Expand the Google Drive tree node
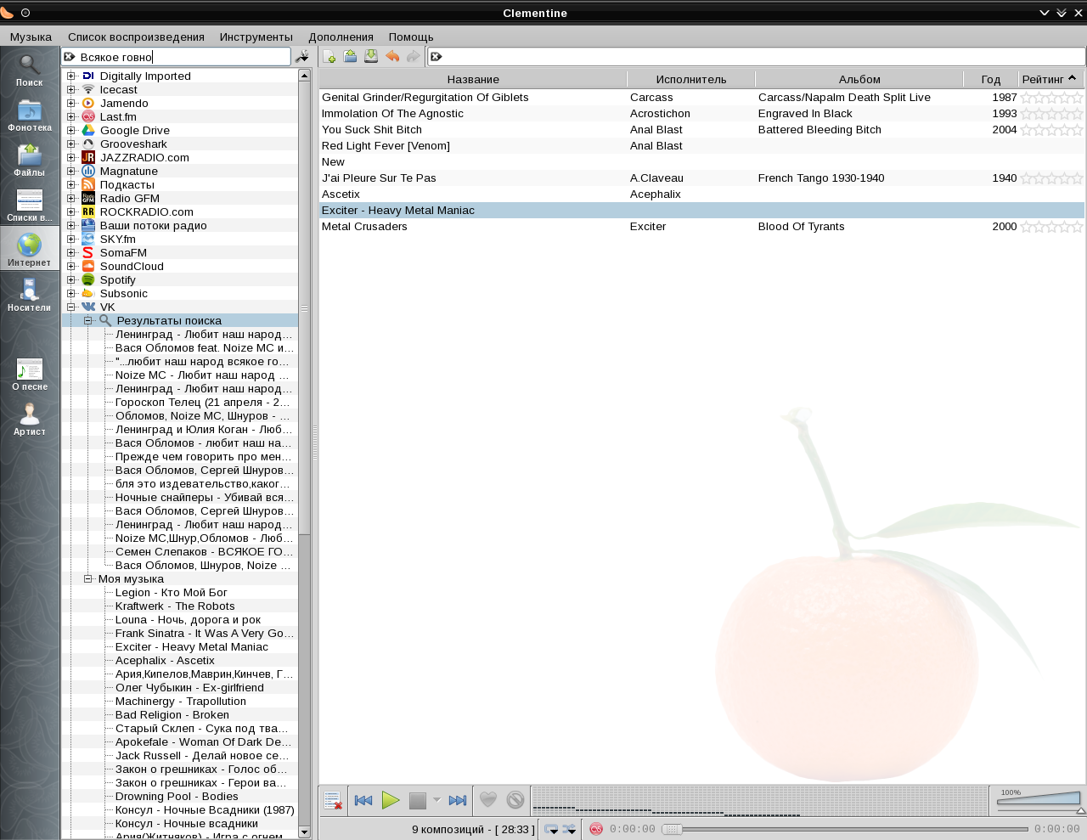Image resolution: width=1087 pixels, height=840 pixels. pos(71,130)
